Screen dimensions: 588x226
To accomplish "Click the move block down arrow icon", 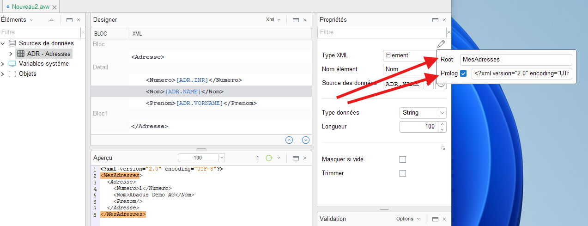I will (305, 140).
